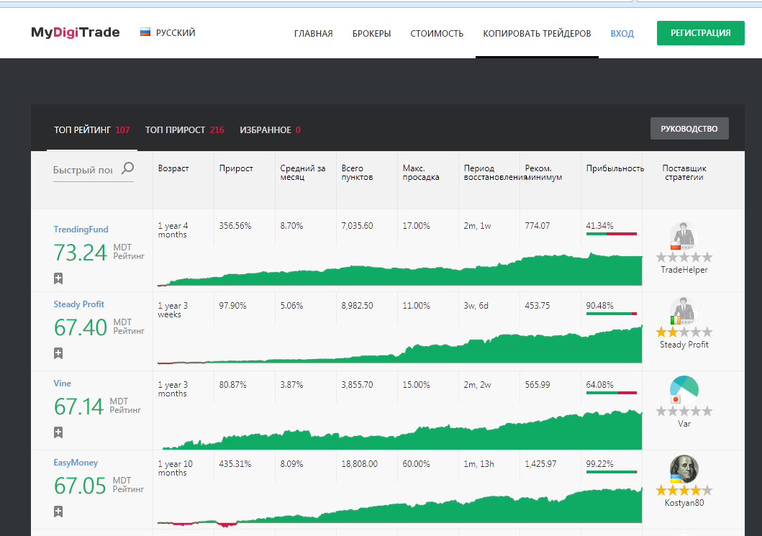Click Var provider star rating
The image size is (762, 536).
point(684,411)
